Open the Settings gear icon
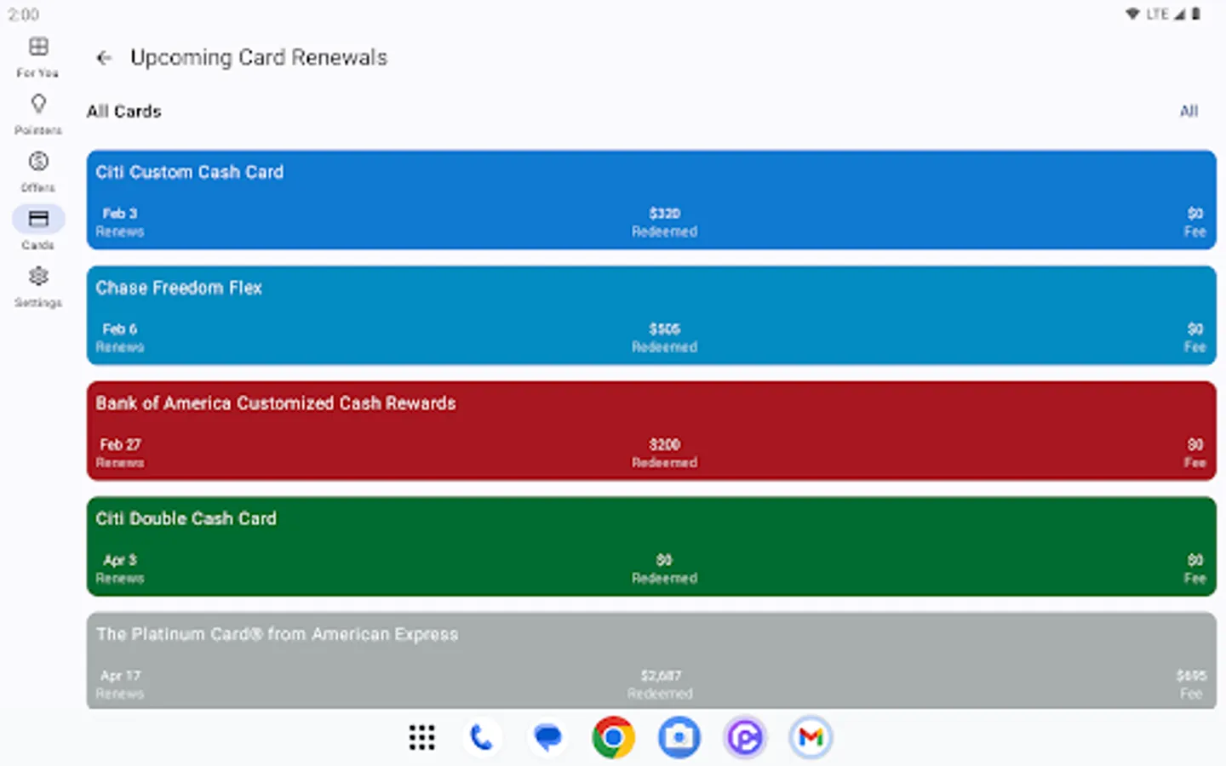 point(38,276)
